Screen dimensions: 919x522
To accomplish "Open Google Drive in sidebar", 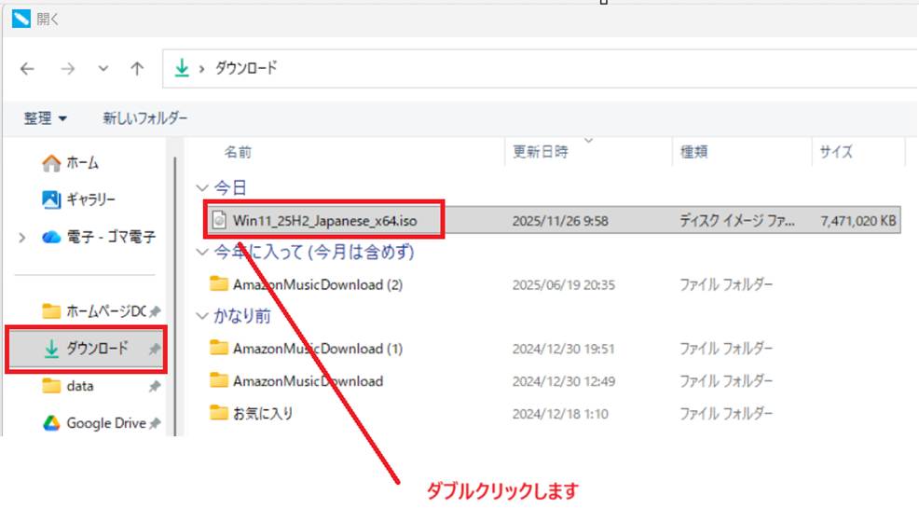I will pos(105,423).
